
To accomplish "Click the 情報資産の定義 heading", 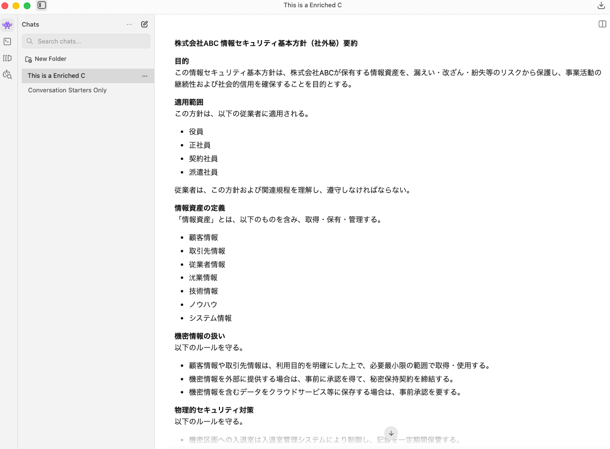I will [x=200, y=208].
